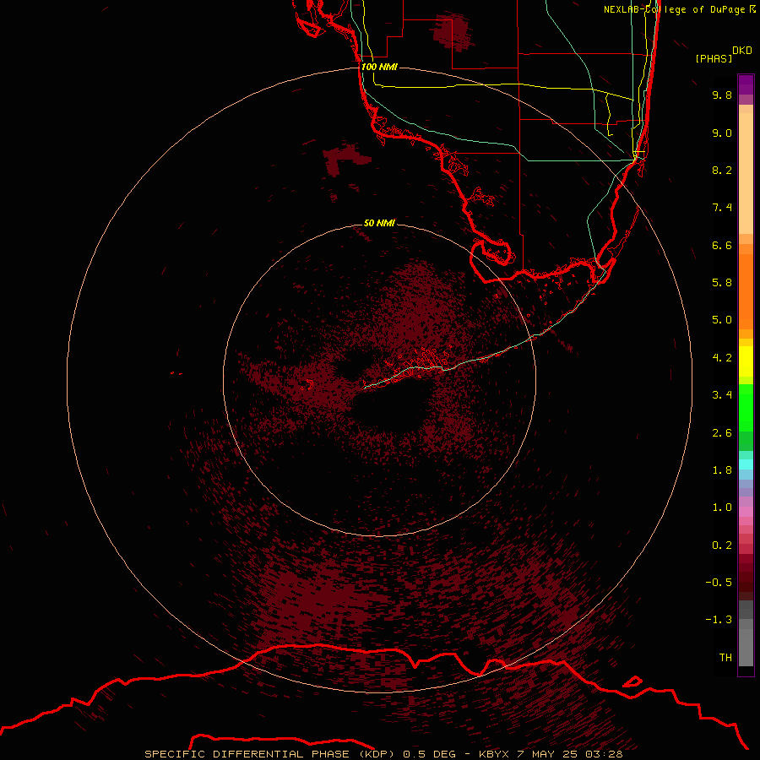Pick the bright green segment of color scale
Viewport: 760px width, 760px height.
tap(746, 408)
